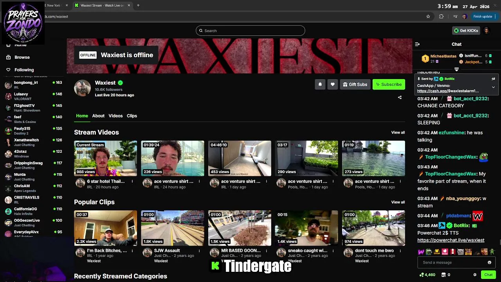Open the powerchat.live/waxiest link
Image resolution: width=501 pixels, height=282 pixels.
(x=451, y=240)
